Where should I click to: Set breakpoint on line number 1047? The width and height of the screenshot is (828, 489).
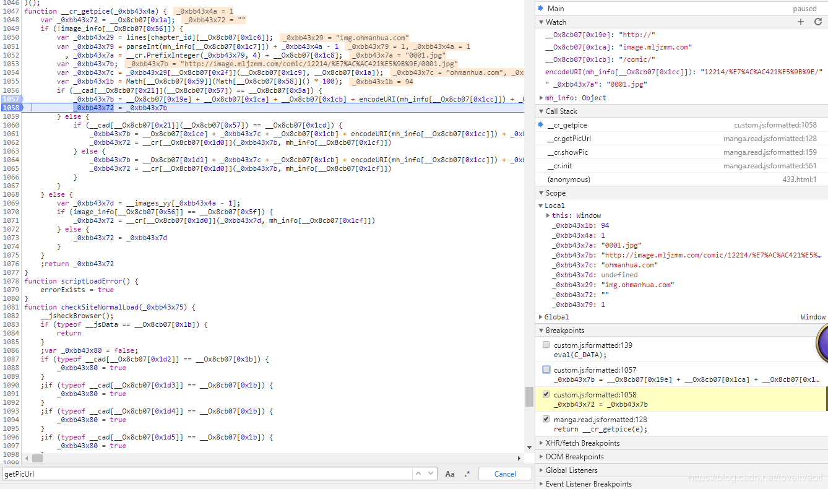11,12
